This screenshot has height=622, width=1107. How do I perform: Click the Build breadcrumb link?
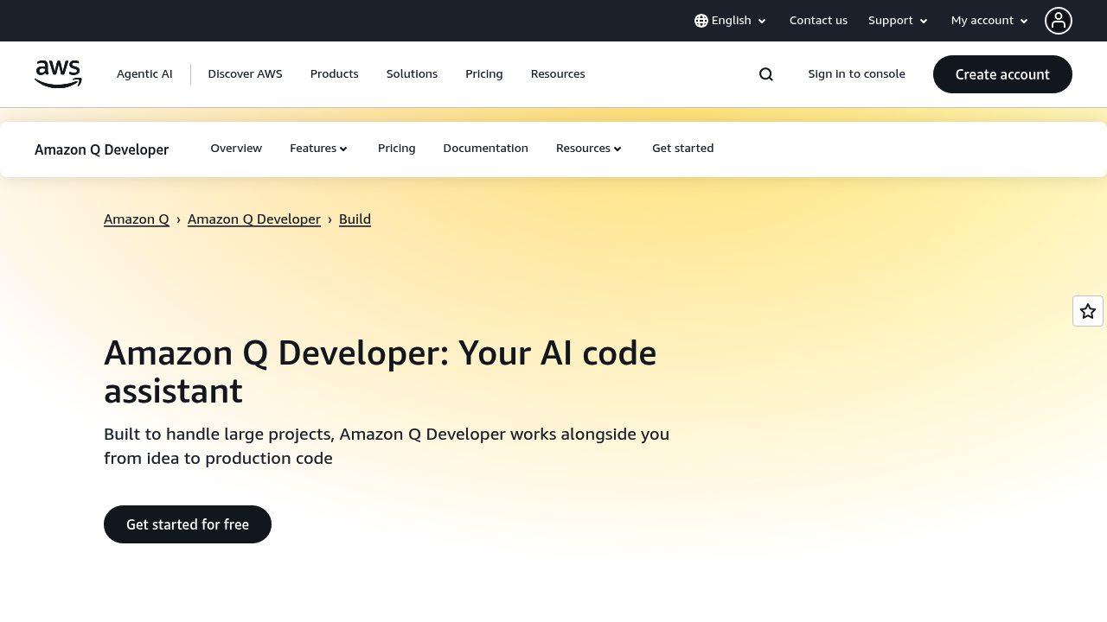pyautogui.click(x=355, y=219)
